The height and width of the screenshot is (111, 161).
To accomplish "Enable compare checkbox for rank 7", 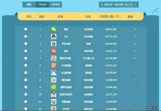I will tap(26, 73).
